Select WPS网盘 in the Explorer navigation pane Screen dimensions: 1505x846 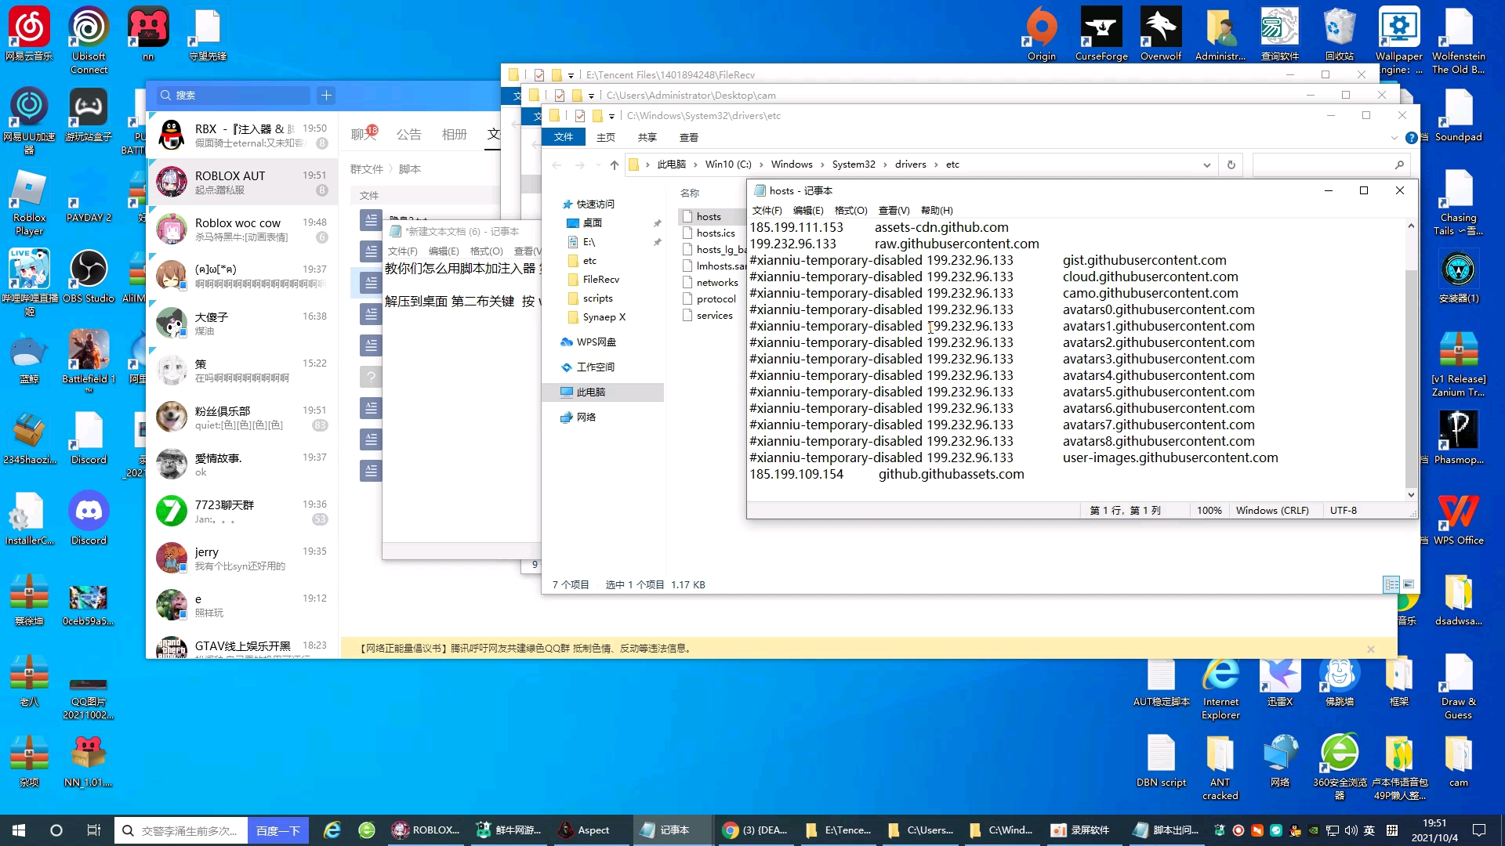pos(596,342)
